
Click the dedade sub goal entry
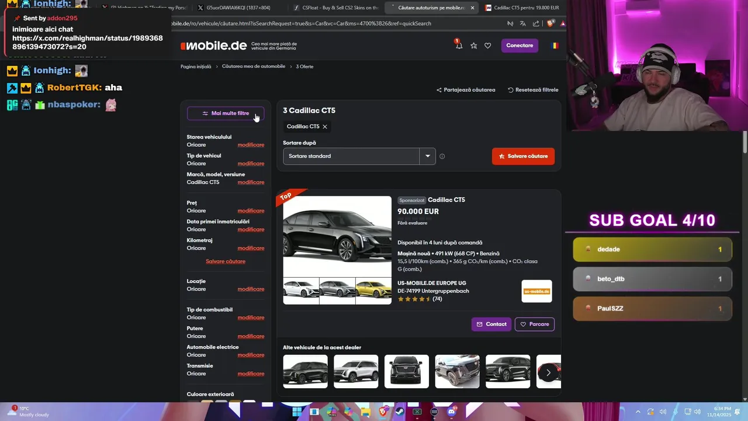652,250
